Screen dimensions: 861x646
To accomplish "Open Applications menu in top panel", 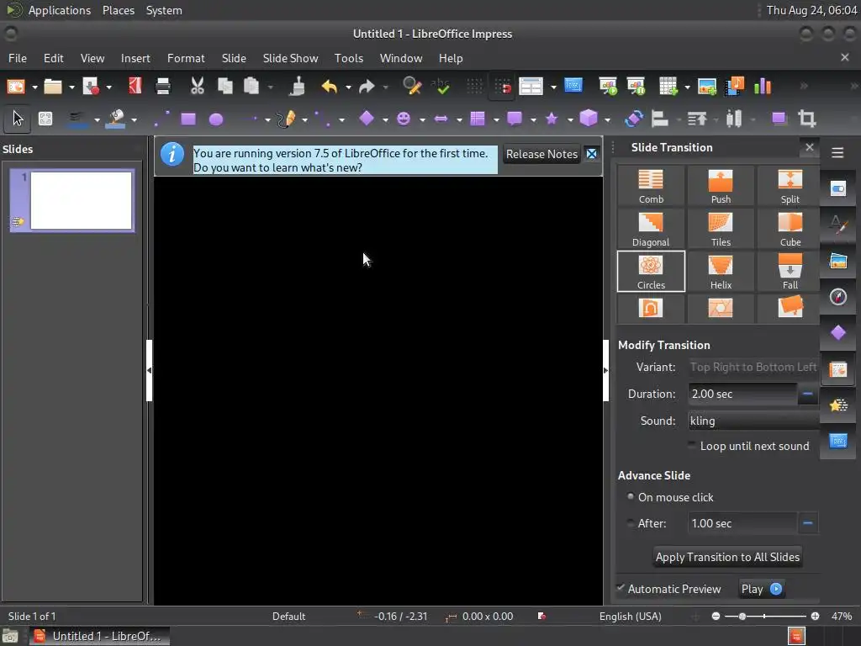I will click(x=60, y=10).
